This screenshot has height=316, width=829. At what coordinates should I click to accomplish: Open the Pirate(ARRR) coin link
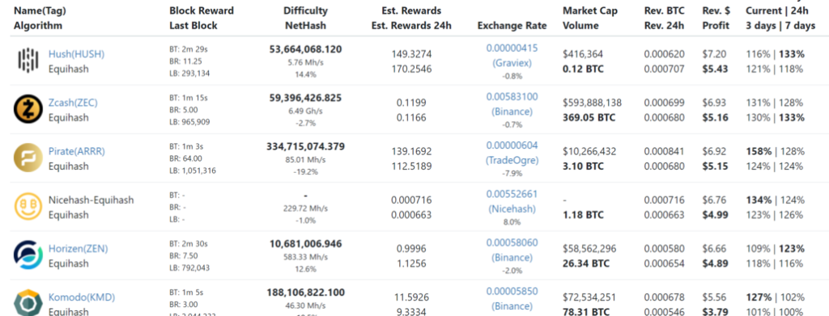pos(77,151)
